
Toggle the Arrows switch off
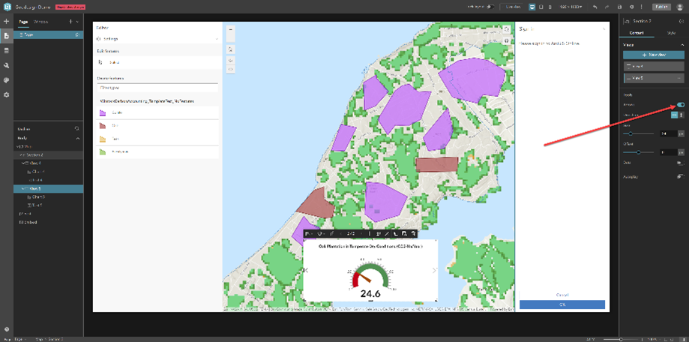[x=681, y=104]
